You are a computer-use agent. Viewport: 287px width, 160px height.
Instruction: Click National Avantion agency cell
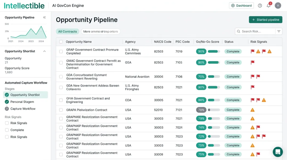click(x=137, y=77)
